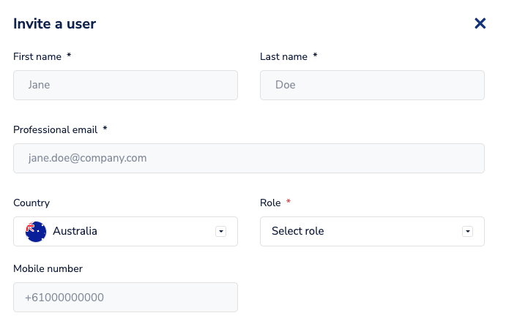Click the Last name label
This screenshot has width=506, height=321.
pos(284,56)
